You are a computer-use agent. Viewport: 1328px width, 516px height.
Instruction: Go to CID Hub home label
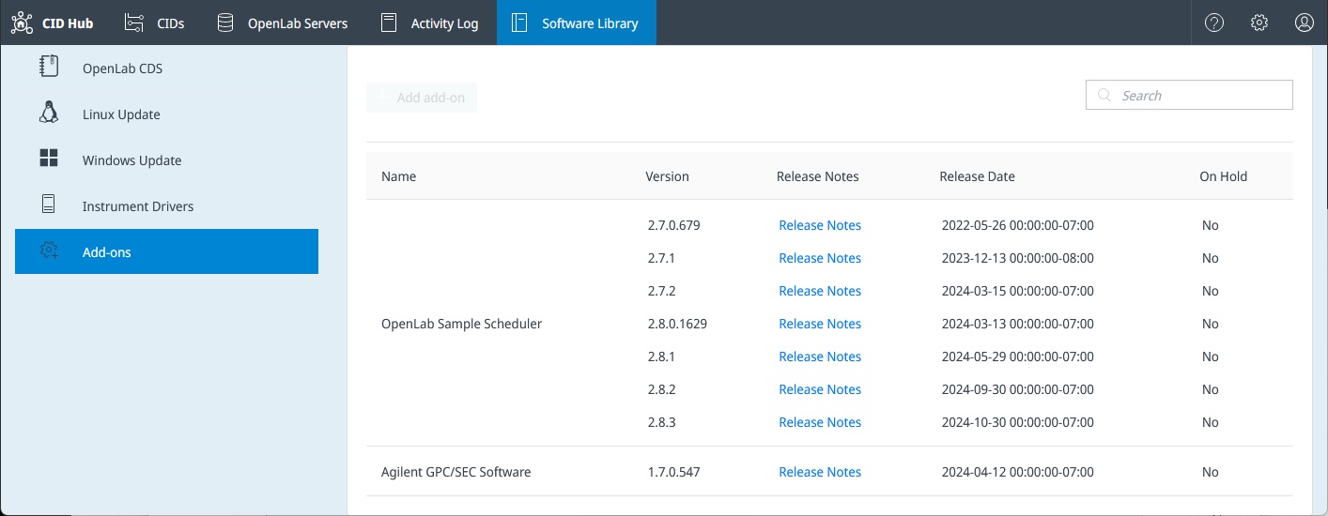tap(68, 23)
